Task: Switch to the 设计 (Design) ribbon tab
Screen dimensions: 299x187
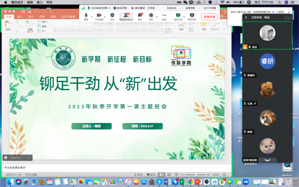Action: [x=31, y=17]
